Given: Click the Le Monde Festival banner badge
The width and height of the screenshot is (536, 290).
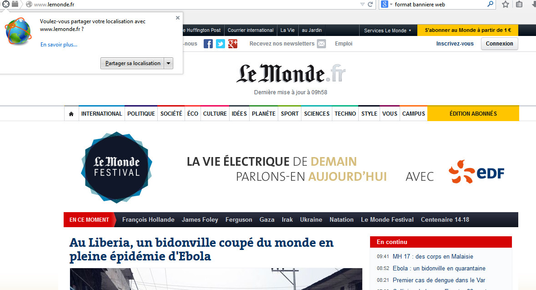Looking at the screenshot, I should [x=116, y=168].
